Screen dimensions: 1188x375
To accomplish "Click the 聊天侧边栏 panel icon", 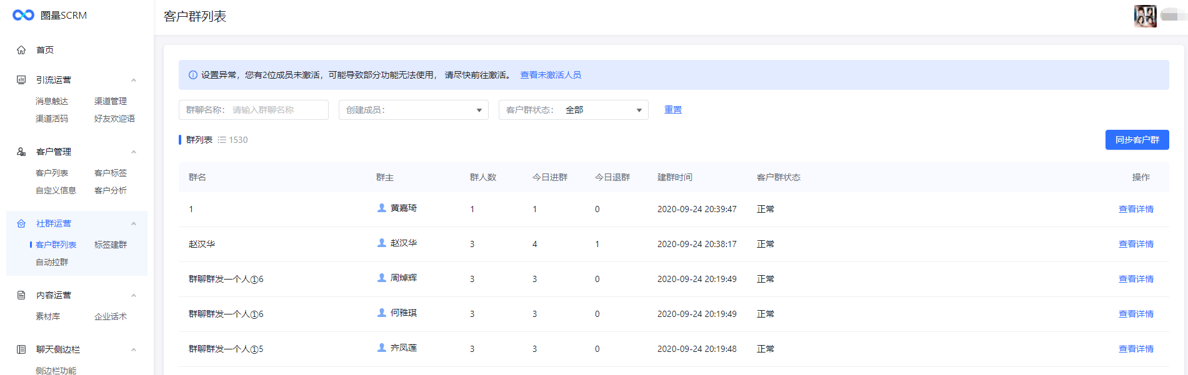I will pos(21,349).
